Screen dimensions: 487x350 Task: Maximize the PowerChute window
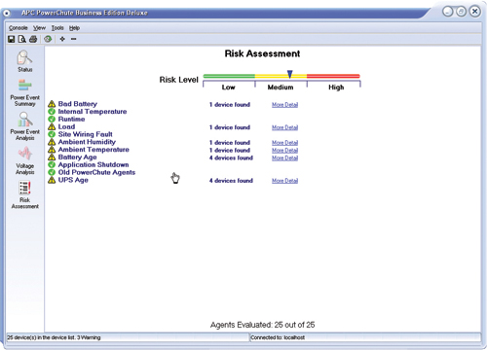pyautogui.click(x=461, y=12)
